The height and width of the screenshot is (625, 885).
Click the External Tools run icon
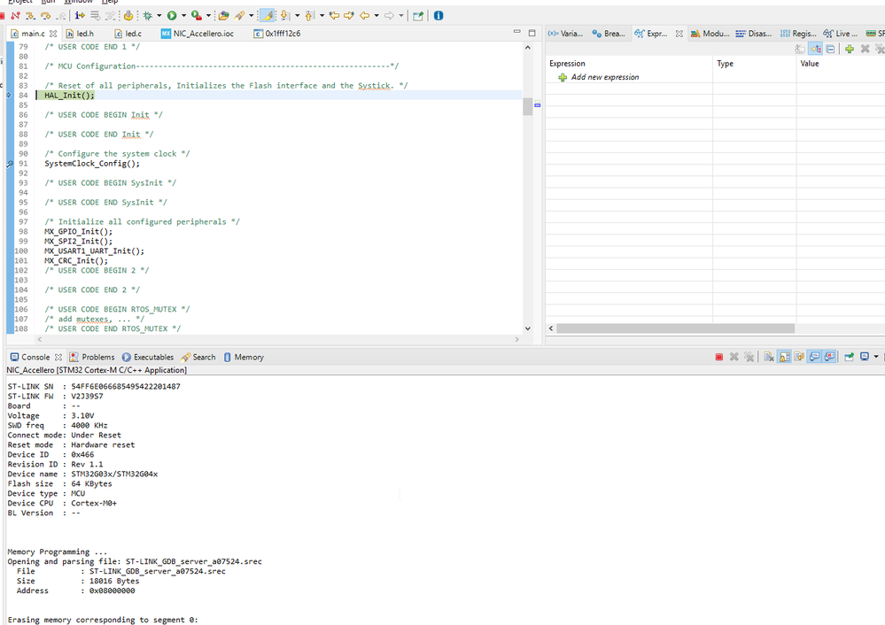click(197, 15)
